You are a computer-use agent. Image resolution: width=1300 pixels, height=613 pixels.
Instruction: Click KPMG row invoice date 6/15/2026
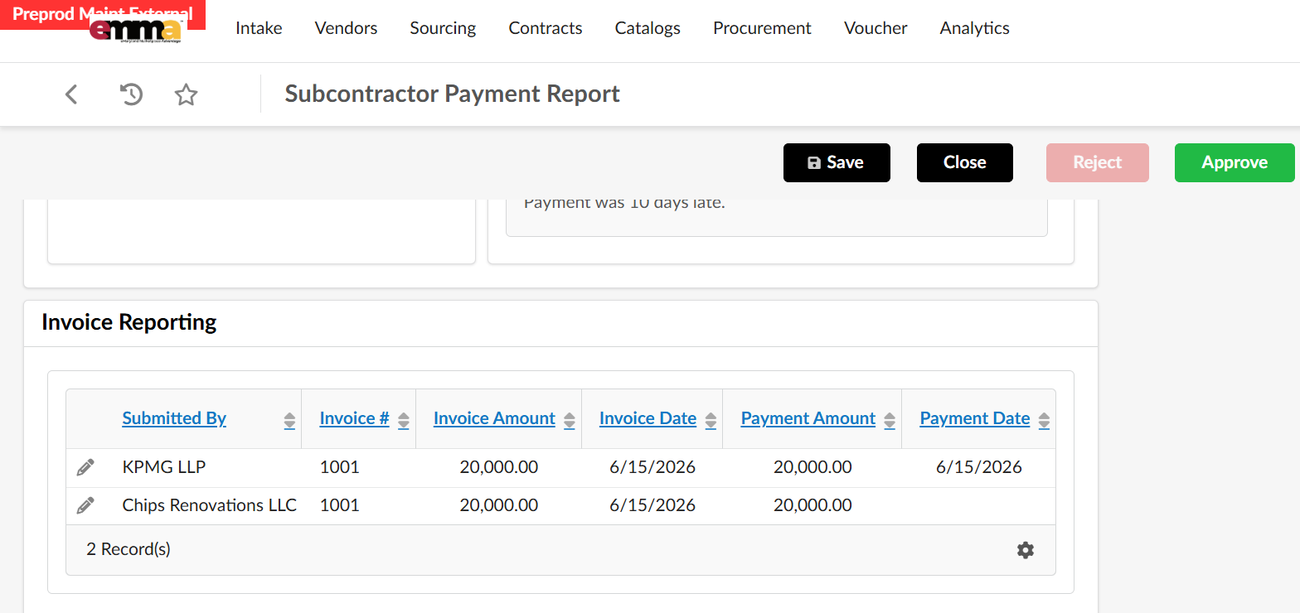[x=652, y=467]
